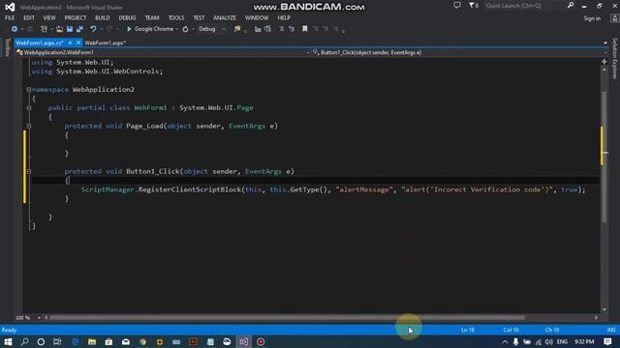Save the current file with Save icon
This screenshot has width=620, height=348.
pos(70,29)
